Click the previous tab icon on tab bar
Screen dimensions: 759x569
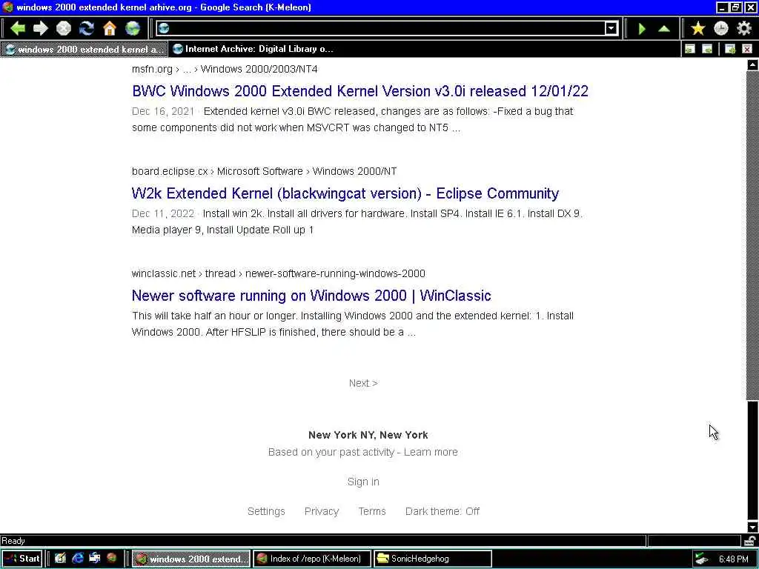[x=690, y=49]
